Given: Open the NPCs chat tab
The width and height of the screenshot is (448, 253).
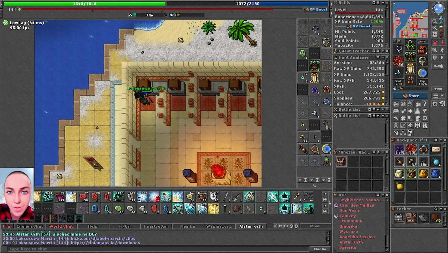Looking at the screenshot, I should [124, 226].
